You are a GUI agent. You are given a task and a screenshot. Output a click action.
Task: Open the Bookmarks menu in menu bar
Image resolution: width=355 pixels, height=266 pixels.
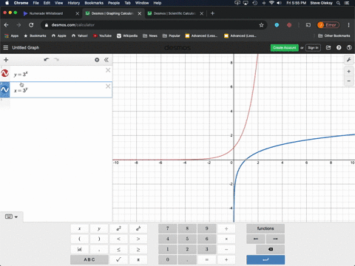[94, 3]
